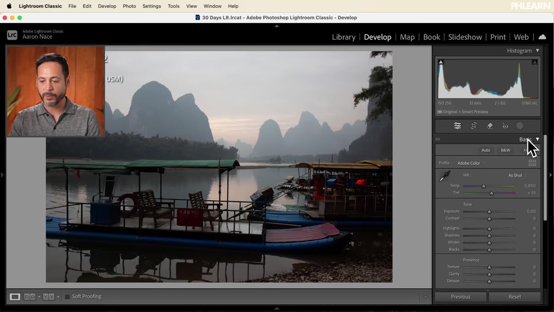Viewport: 554px width, 312px height.
Task: Open the Photo menu
Action: [x=129, y=6]
